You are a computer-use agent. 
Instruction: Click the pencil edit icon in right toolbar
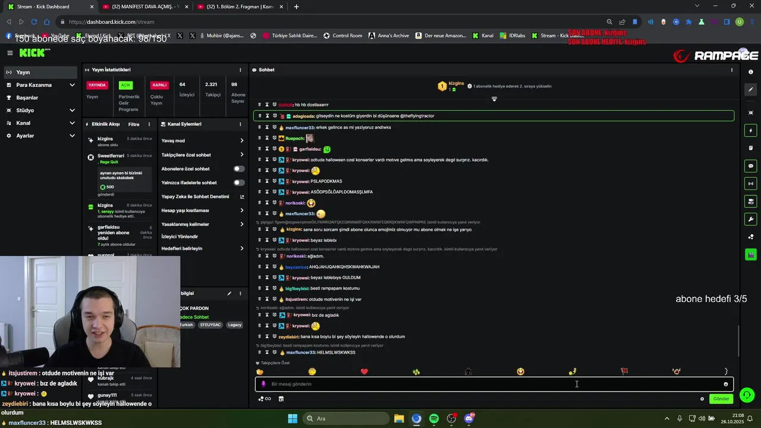(x=751, y=90)
